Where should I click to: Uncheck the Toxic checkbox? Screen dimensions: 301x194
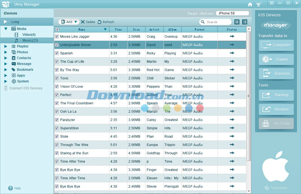click(x=57, y=78)
